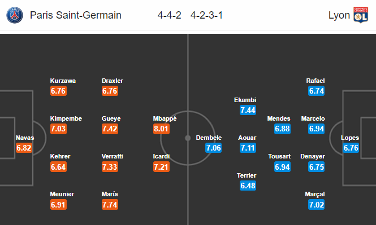This screenshot has width=376, height=225.
Task: Click Rafael's 6.74 rating badge
Action: pyautogui.click(x=316, y=91)
